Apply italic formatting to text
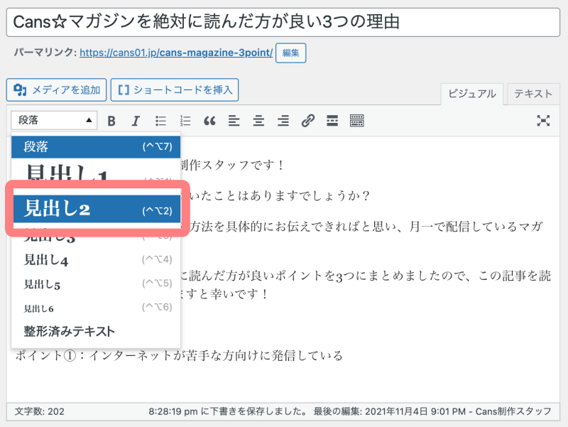Viewport: 568px width, 427px height. (136, 121)
